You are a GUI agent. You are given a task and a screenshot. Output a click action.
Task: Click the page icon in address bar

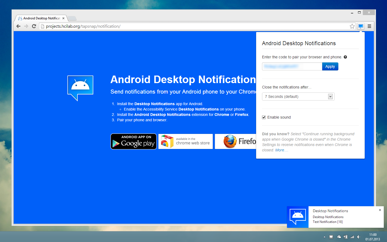click(42, 26)
